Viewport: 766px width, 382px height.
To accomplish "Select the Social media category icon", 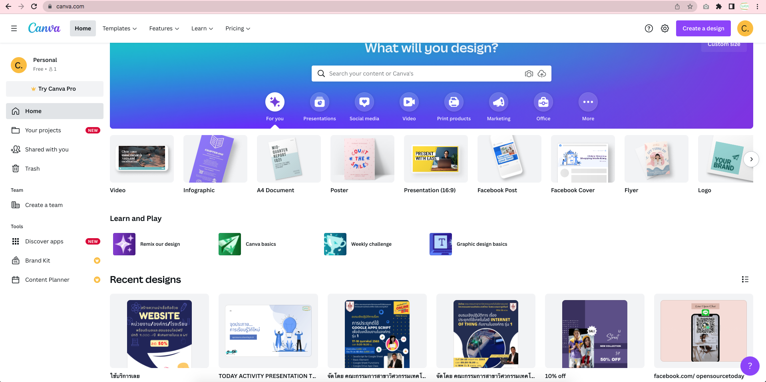I will click(x=364, y=102).
